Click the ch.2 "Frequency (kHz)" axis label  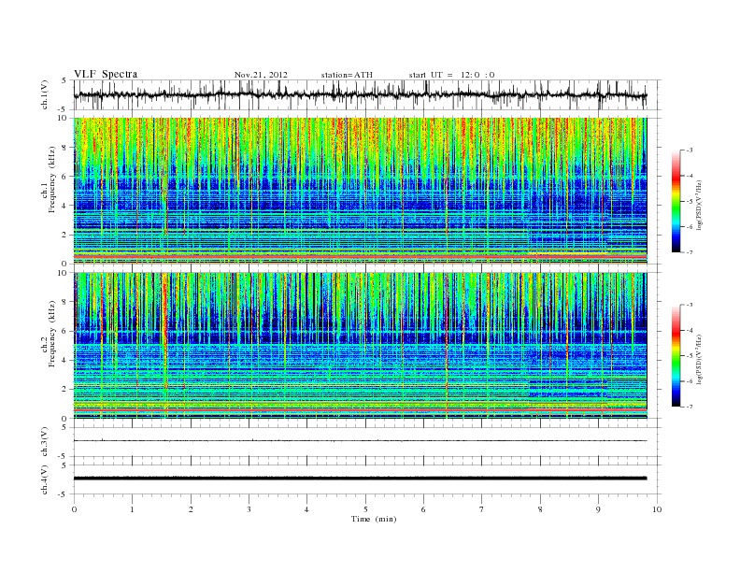point(52,333)
